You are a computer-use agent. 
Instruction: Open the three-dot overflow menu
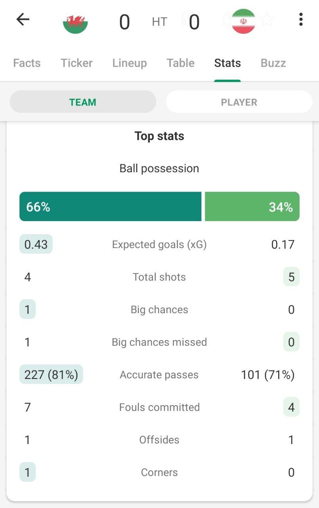point(301,19)
